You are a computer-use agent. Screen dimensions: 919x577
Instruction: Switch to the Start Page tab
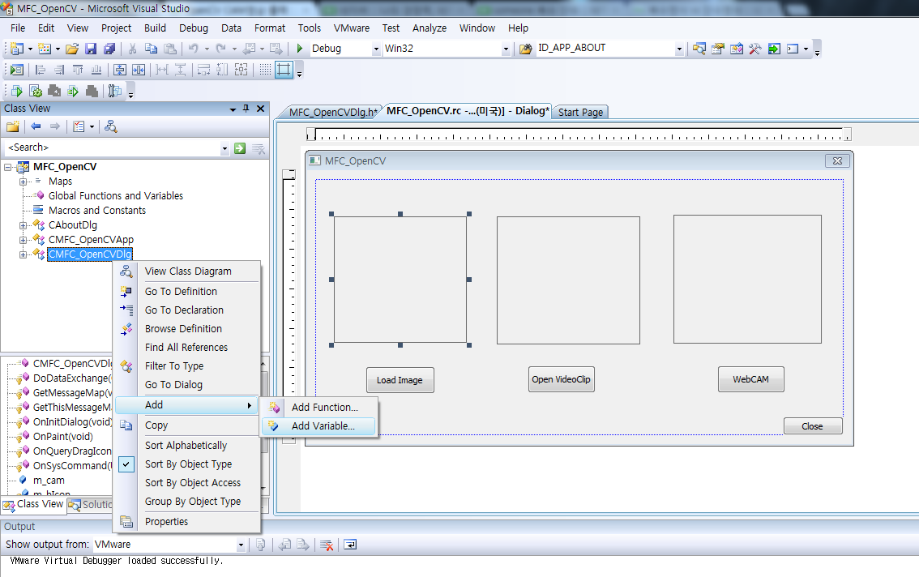579,111
